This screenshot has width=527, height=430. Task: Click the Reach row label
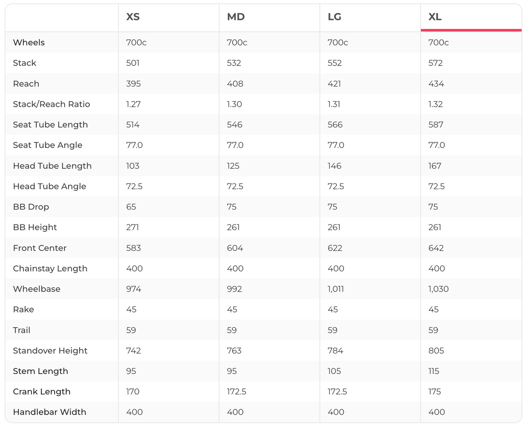point(26,84)
